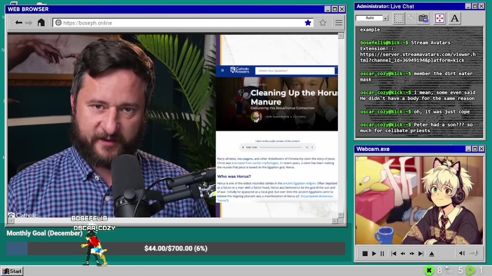Click '$44.00/$700.00 (6%)' goal text
This screenshot has width=492, height=276.
coord(176,248)
